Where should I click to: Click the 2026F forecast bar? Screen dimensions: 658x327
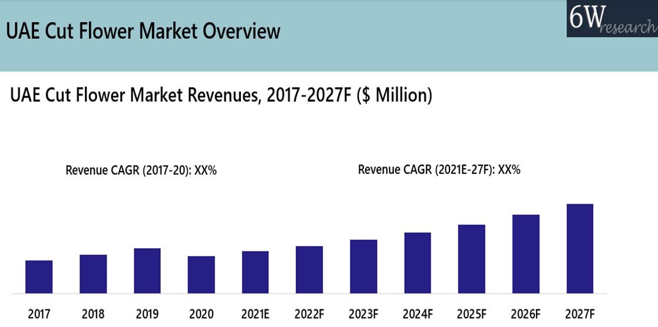point(525,253)
